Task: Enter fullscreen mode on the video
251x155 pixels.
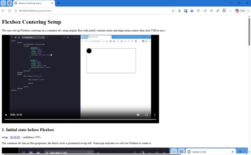Action: (x=146, y=115)
